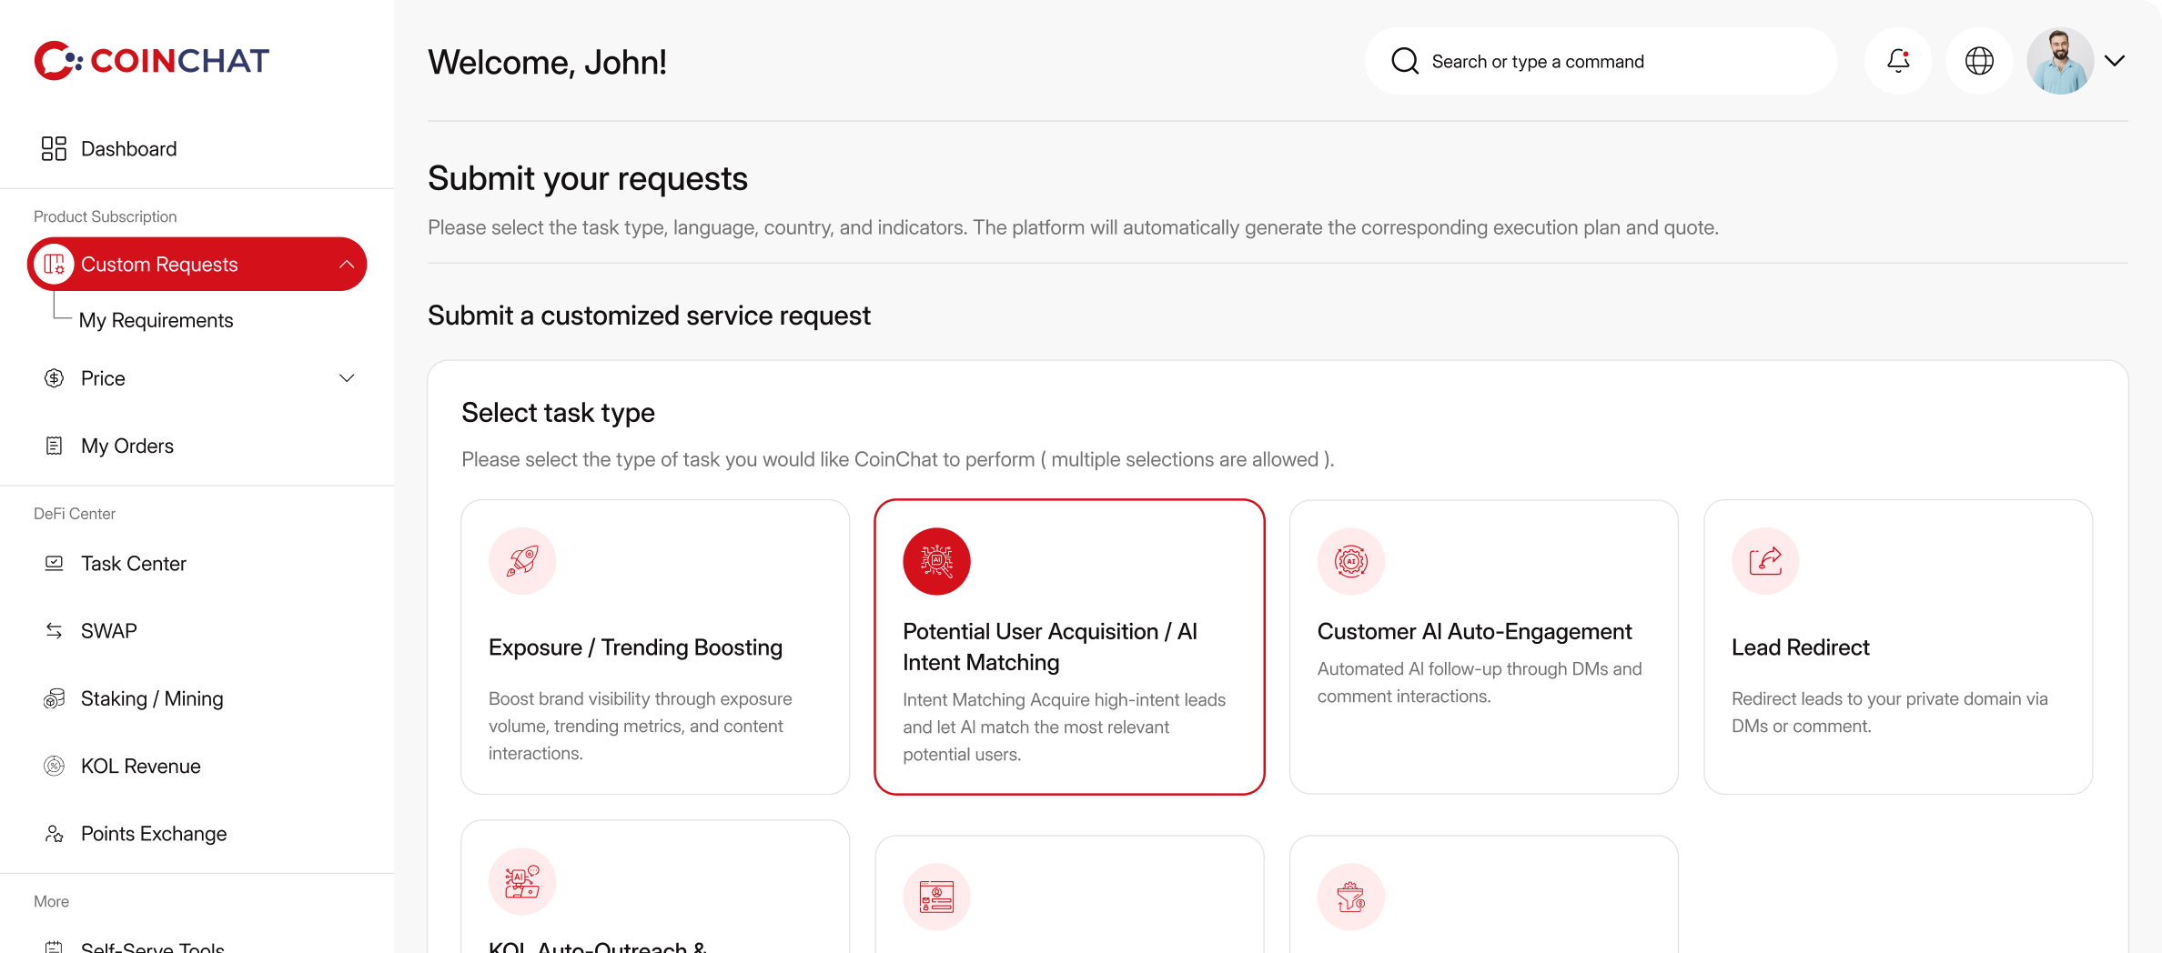
Task: Navigate to Staking / Mining
Action: [151, 698]
